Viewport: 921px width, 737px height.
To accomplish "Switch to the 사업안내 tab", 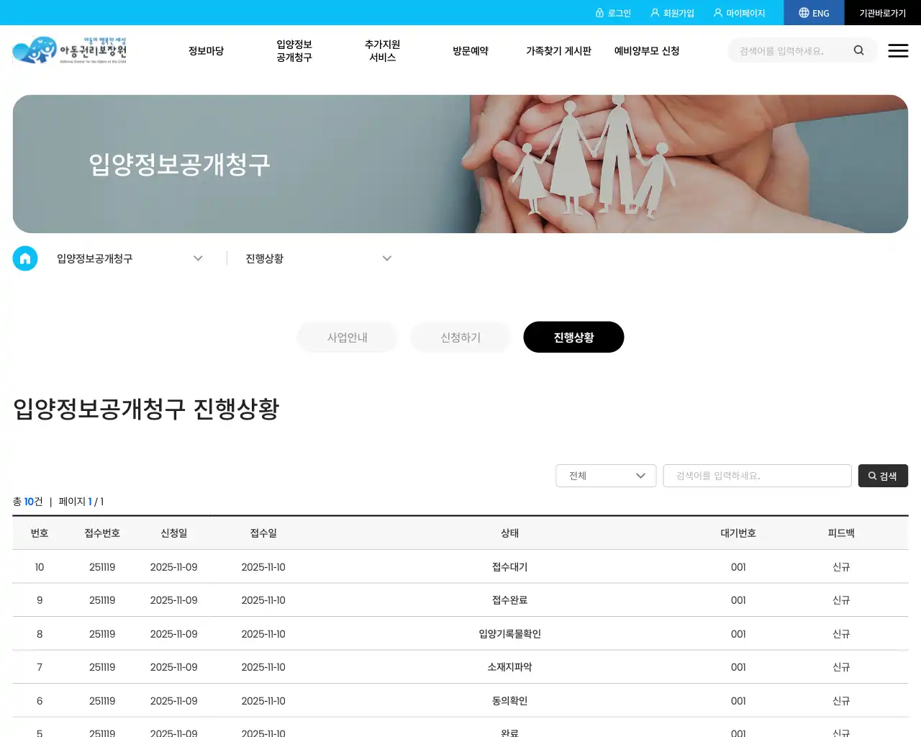I will coord(347,337).
